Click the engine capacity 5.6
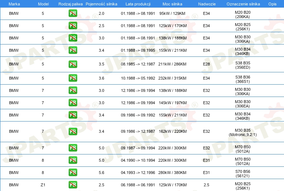Screen dimensions: 284x191 (x=101, y=173)
